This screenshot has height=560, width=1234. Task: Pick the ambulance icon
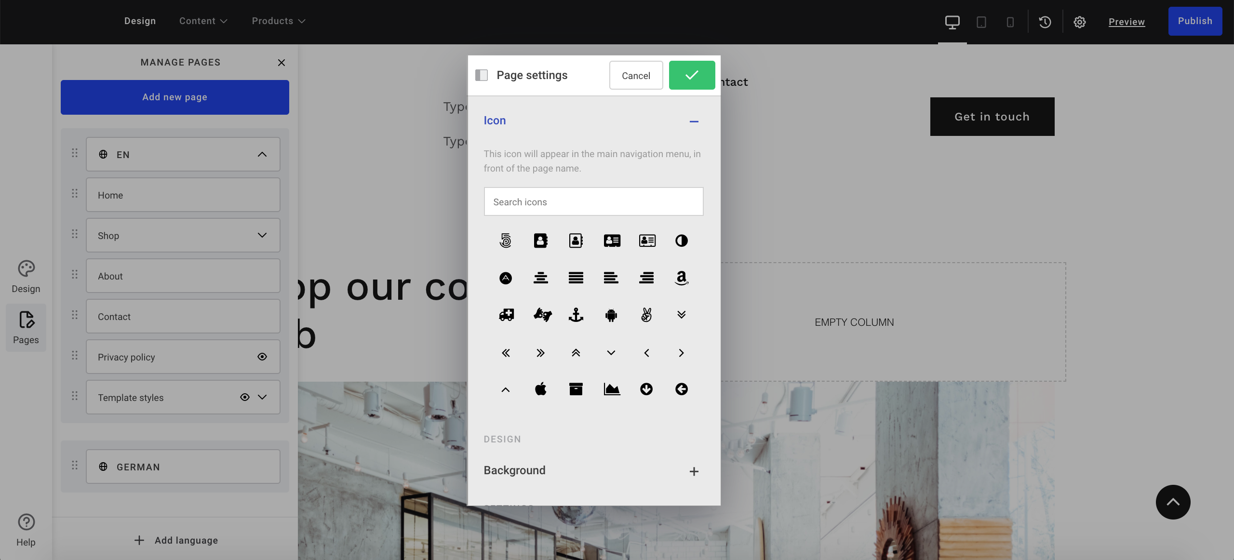(x=506, y=315)
